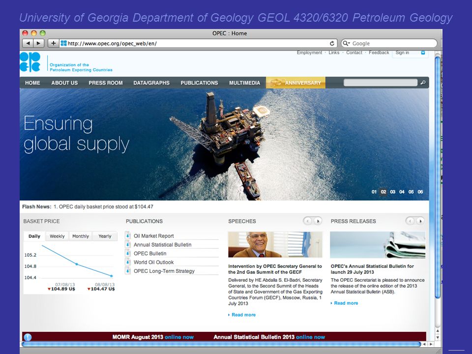Image resolution: width=472 pixels, height=354 pixels.
Task: Show next item in Press Releases section
Action: pos(420,221)
